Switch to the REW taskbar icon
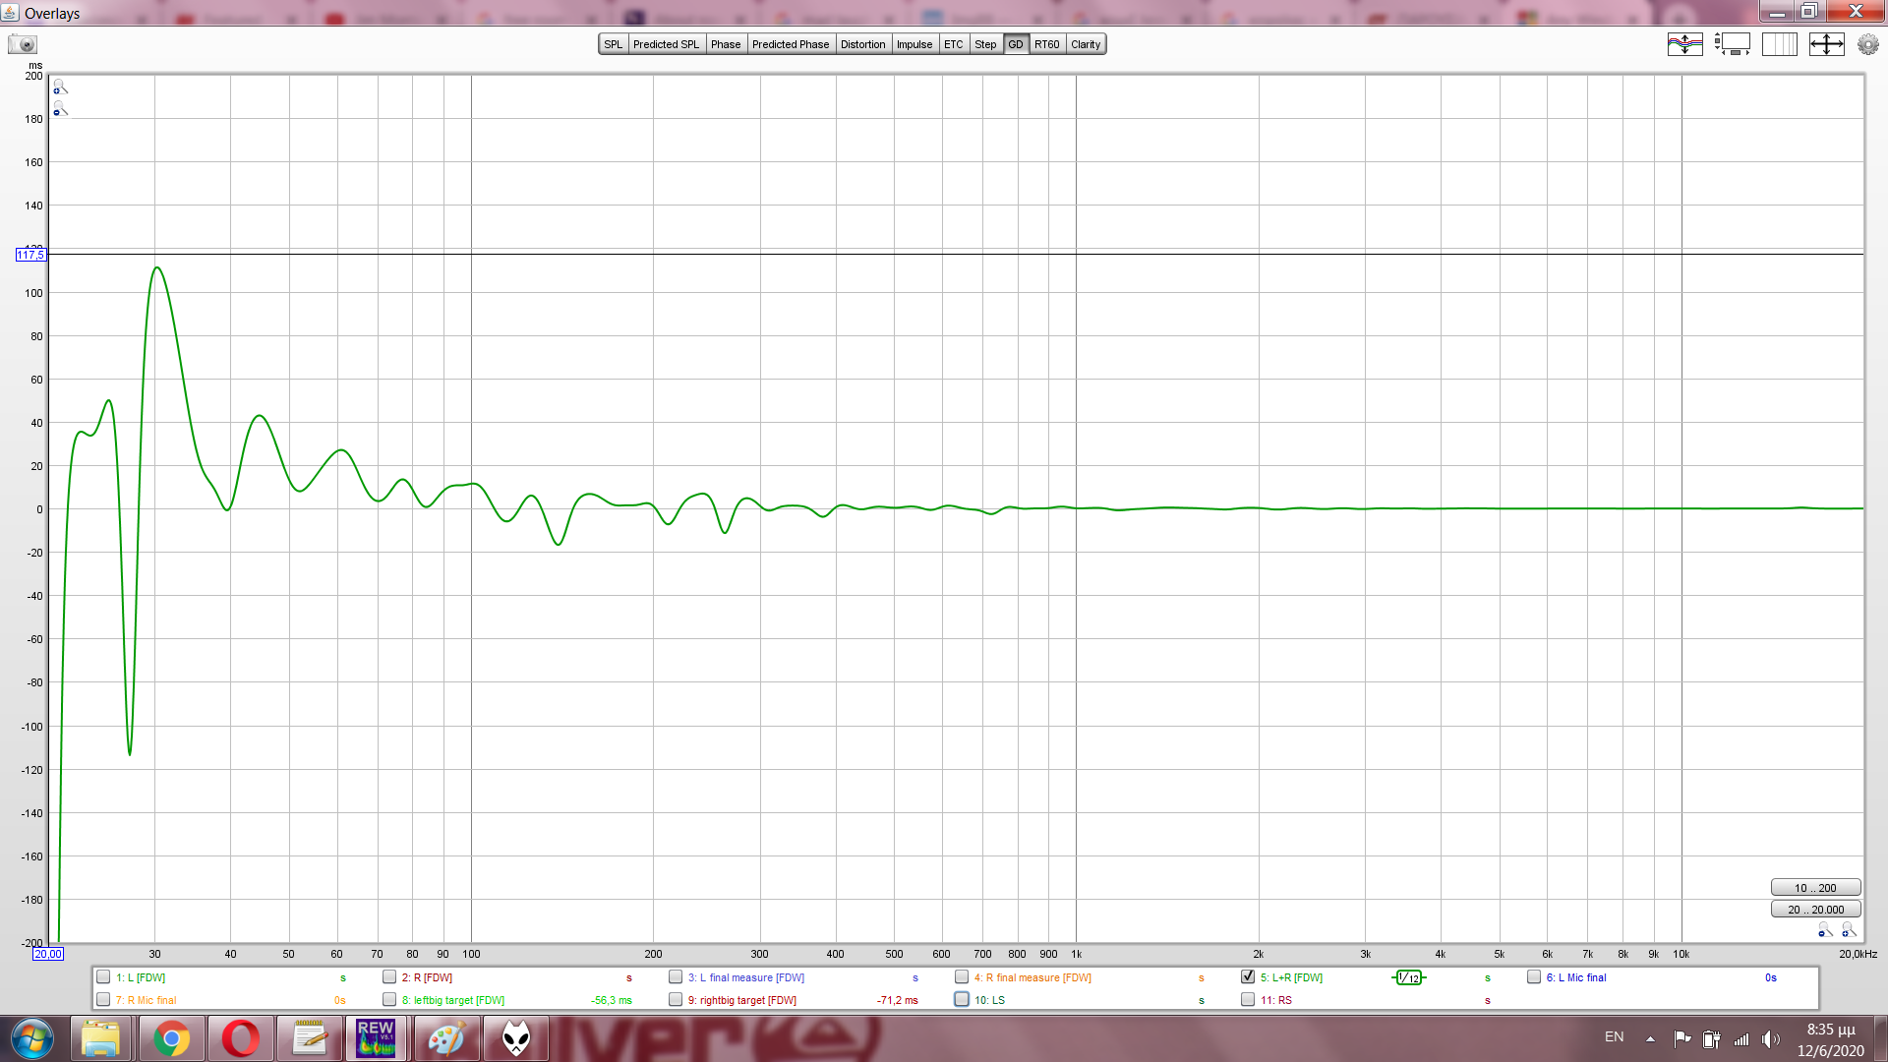The height and width of the screenshot is (1062, 1888). (x=376, y=1038)
